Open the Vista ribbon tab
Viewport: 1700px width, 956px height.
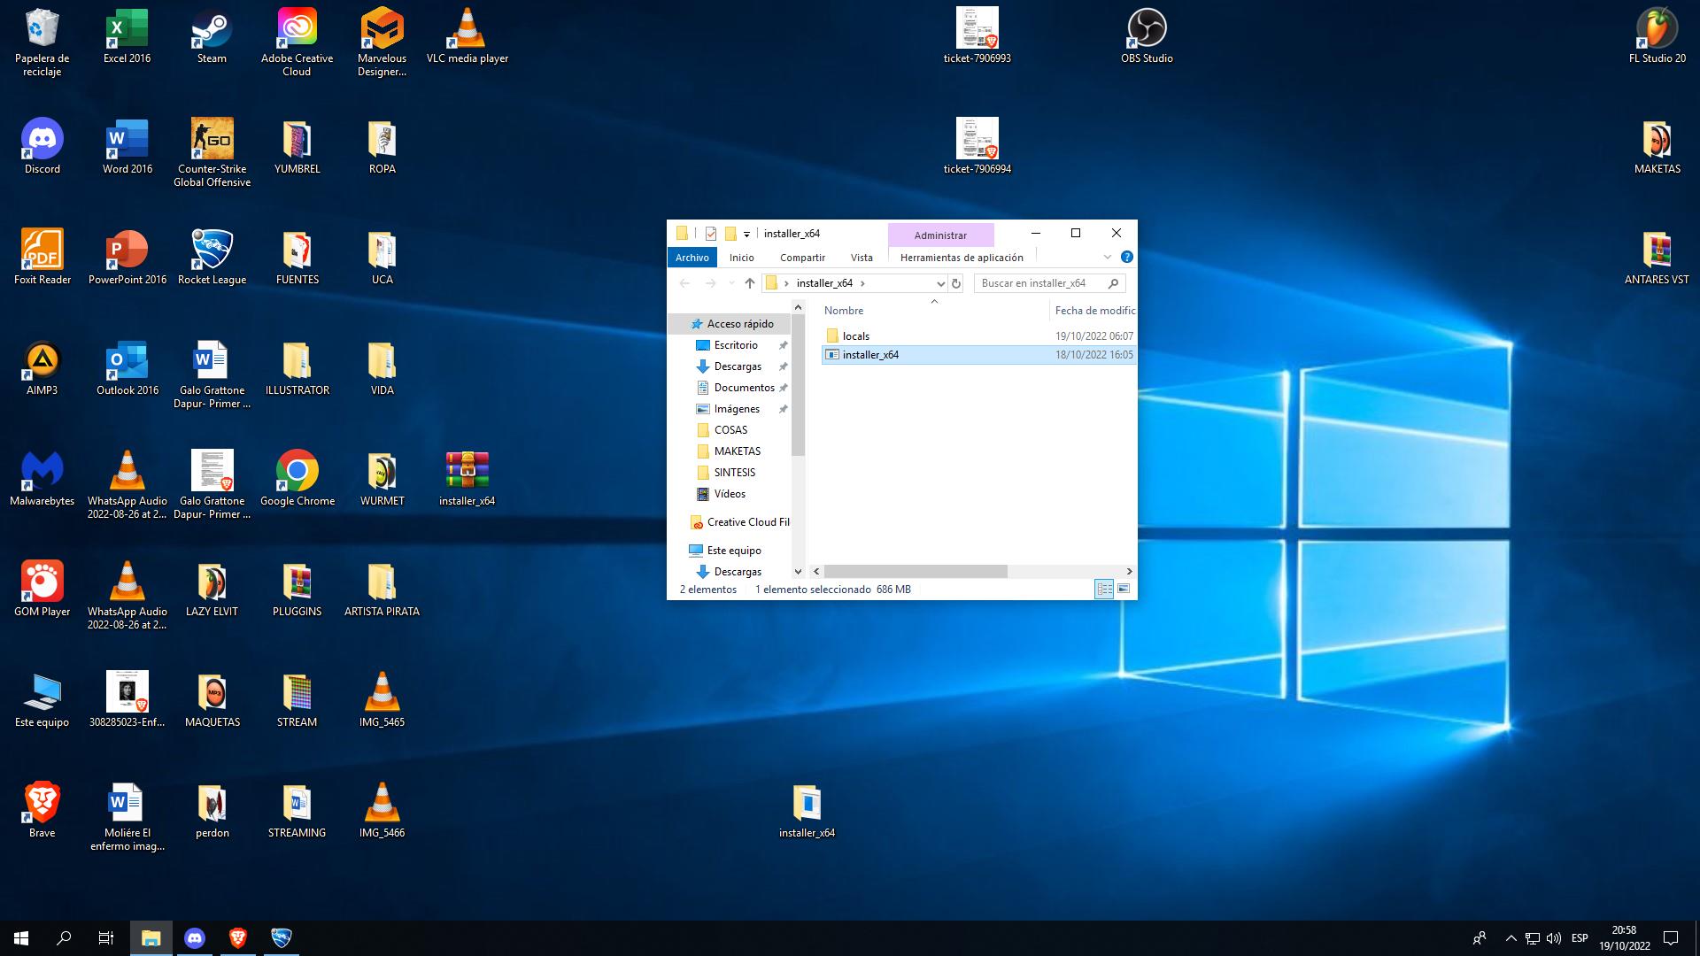(861, 258)
